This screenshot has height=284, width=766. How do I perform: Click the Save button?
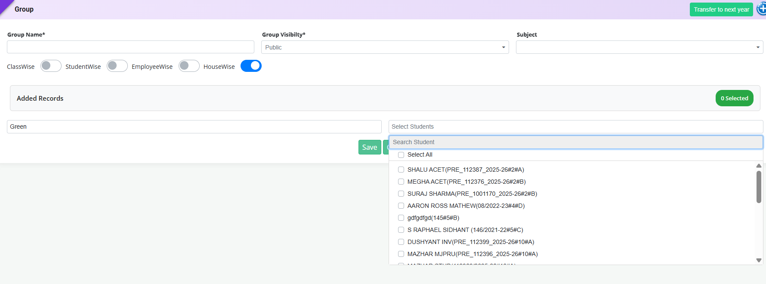(370, 147)
